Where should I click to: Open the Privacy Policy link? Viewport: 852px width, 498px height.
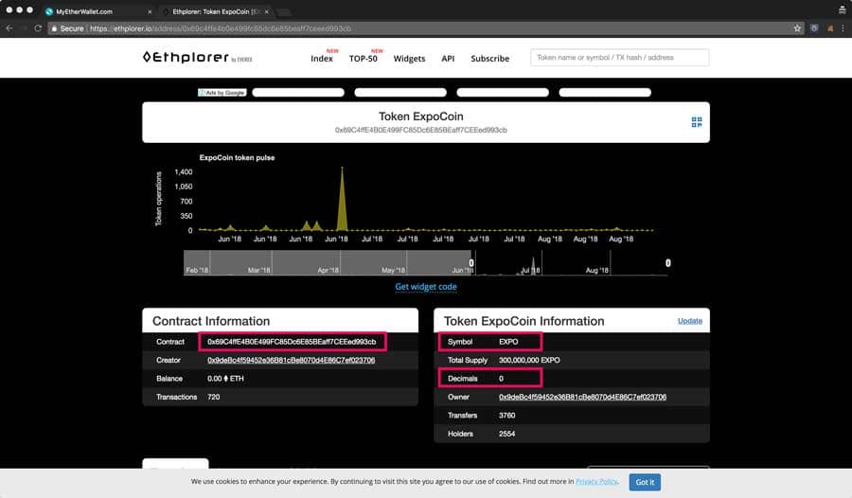coord(596,481)
